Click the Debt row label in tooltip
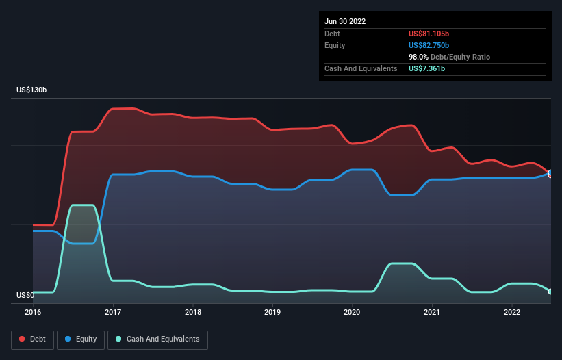Screen dimensions: 562x360 coord(332,34)
